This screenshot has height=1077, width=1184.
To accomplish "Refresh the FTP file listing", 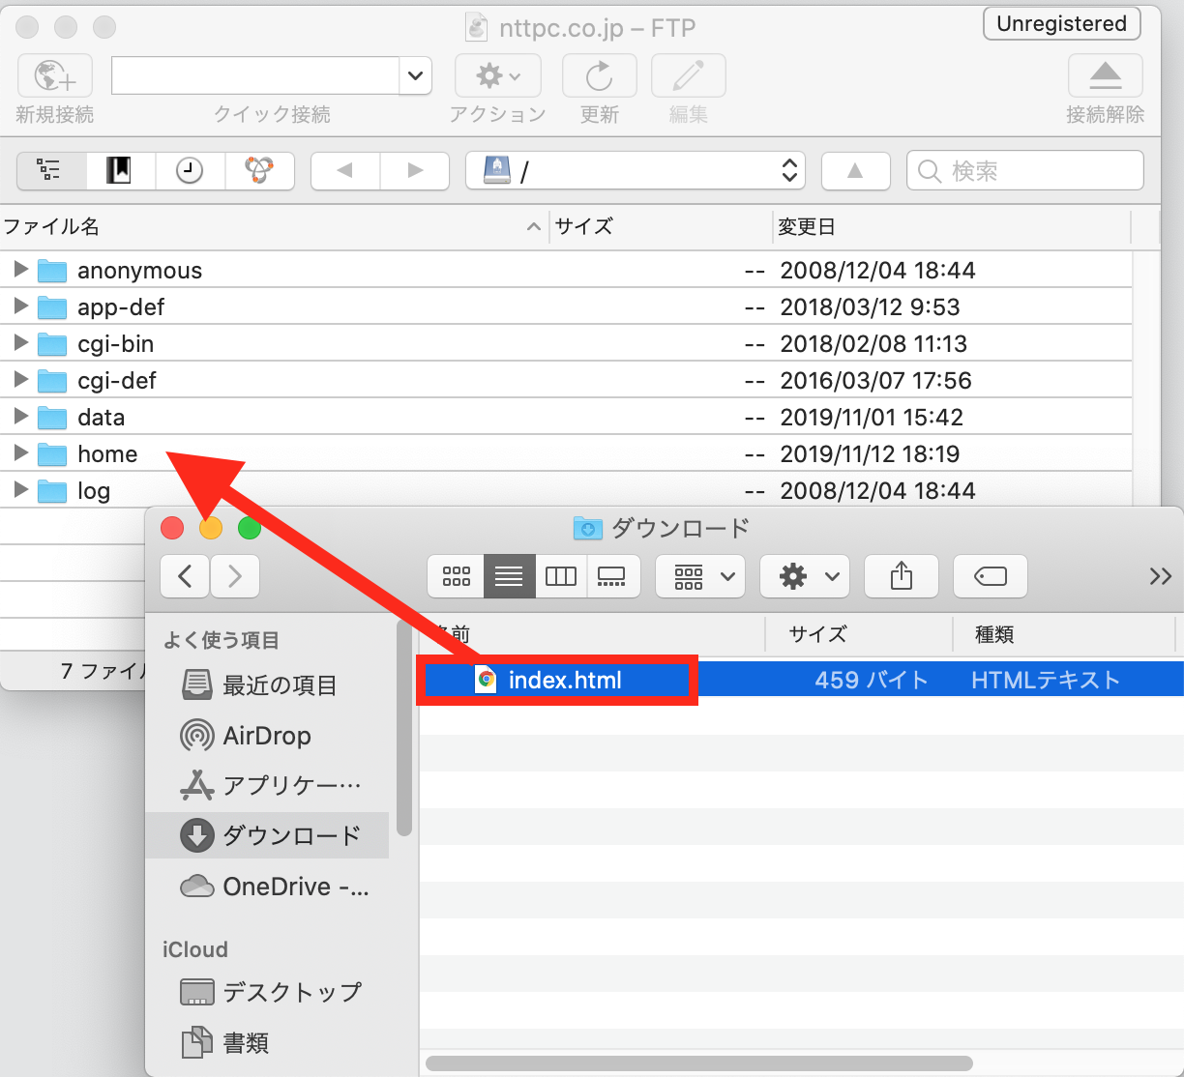I will coord(600,75).
